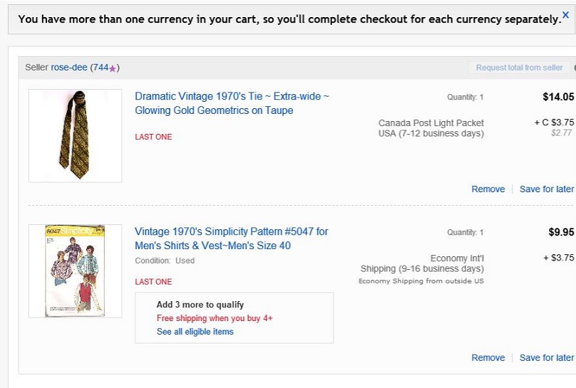Click the seller's purple feedback star

pyautogui.click(x=113, y=68)
